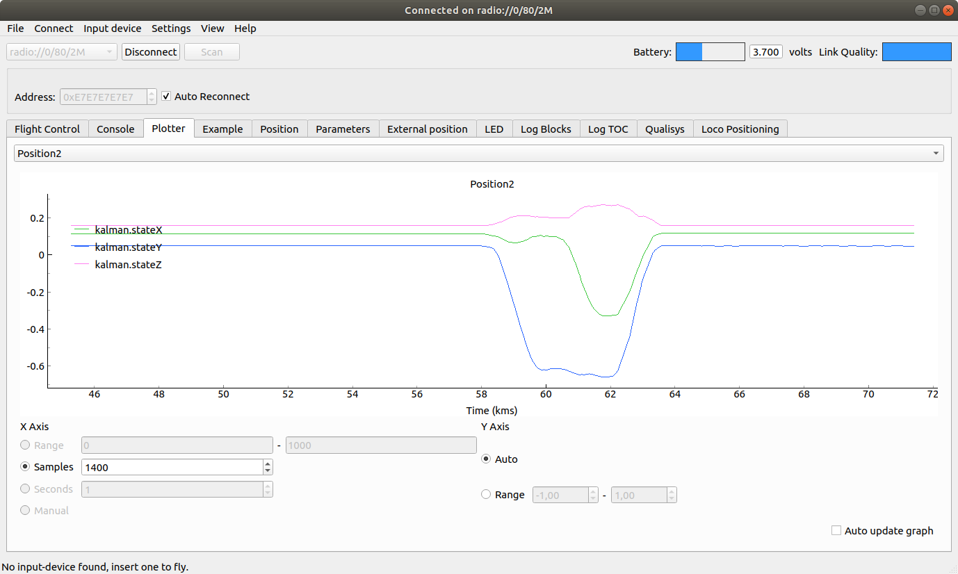Click the Samples value input field
Viewport: 958px width, 574px height.
click(x=172, y=468)
